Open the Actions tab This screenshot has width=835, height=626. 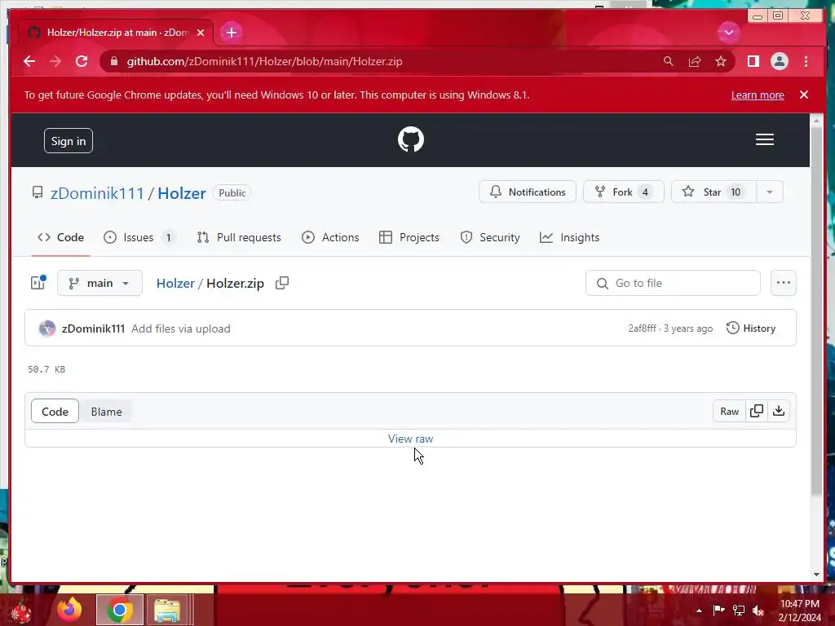coord(331,237)
